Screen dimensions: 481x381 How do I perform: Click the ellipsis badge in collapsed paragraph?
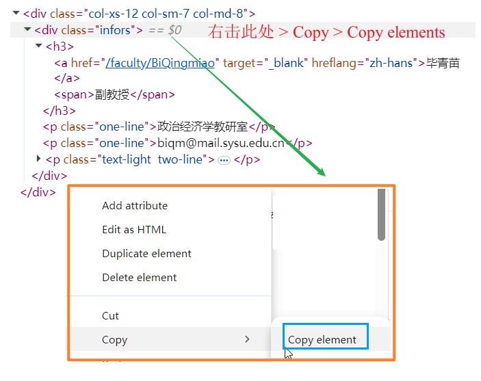pyautogui.click(x=224, y=160)
